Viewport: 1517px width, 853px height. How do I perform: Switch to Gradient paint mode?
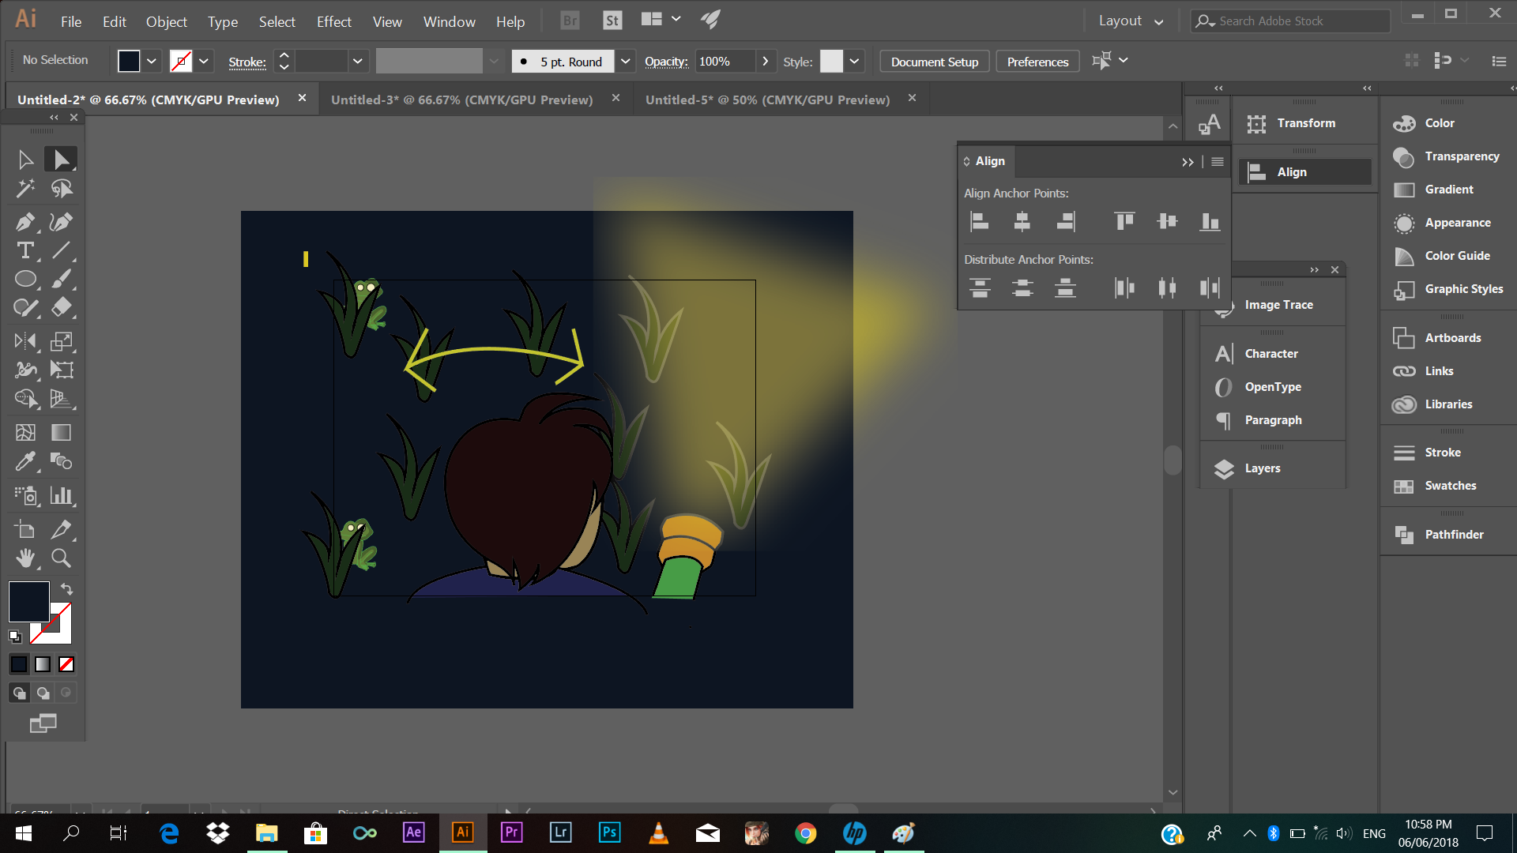(x=43, y=664)
